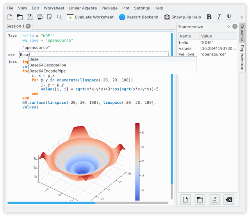Click the magnifier Find icon
The height and width of the screenshot is (217, 250).
click(x=59, y=17)
